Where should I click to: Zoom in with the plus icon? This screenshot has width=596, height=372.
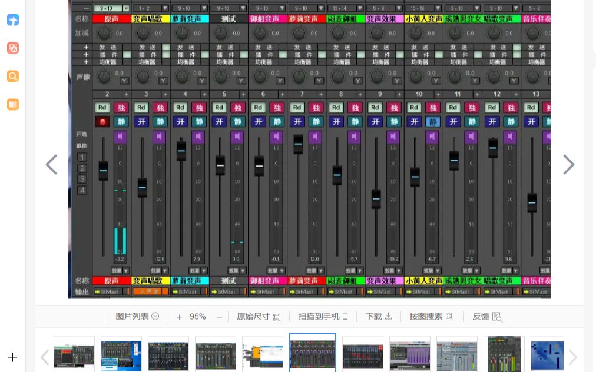point(179,317)
